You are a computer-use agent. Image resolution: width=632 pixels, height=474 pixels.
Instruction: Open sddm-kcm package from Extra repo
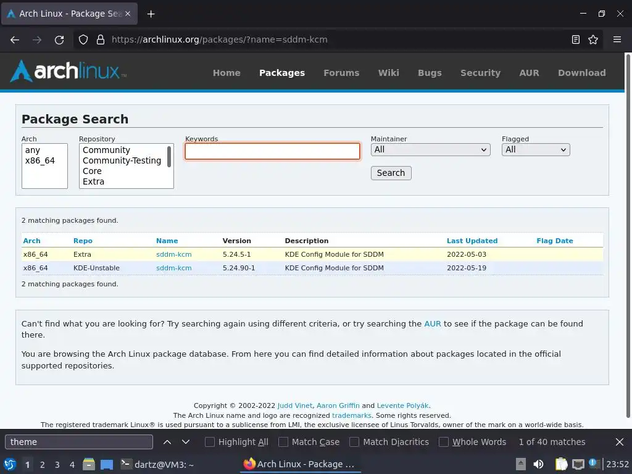[173, 254]
